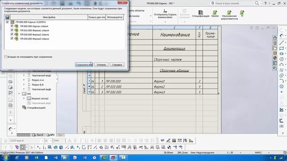The width and height of the screenshot is (287, 161).
Task: Select the Line sketch tool
Action: pos(282,43)
